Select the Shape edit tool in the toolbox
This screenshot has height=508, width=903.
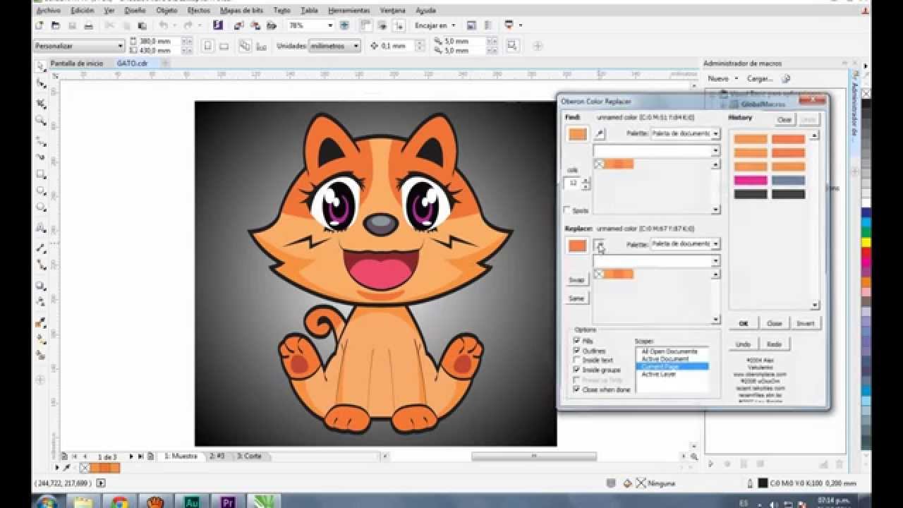41,83
